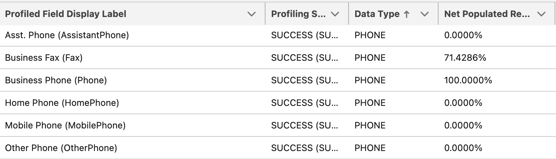Click the Business Phone (Phone) field label
This screenshot has height=159, width=556.
coord(56,80)
